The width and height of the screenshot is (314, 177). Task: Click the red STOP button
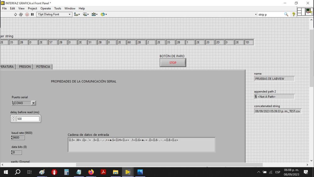173,63
